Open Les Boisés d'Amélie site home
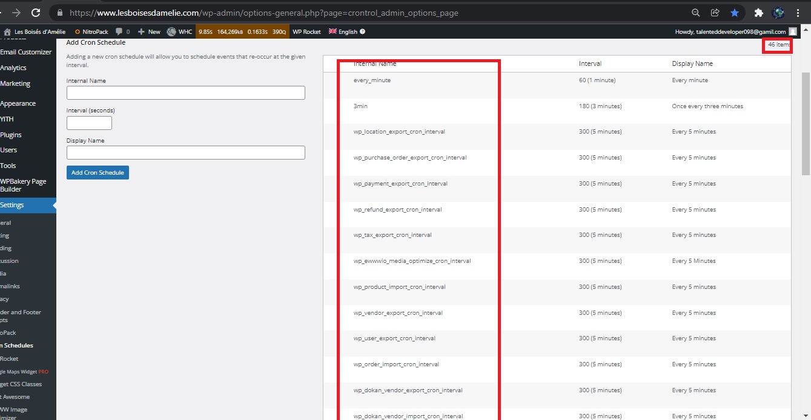Viewport: 811px width, 420px height. pyautogui.click(x=35, y=31)
